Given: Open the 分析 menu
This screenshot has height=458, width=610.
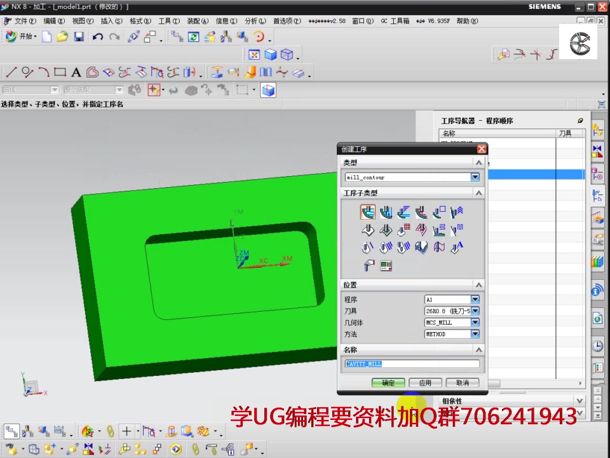Looking at the screenshot, I should coord(252,20).
